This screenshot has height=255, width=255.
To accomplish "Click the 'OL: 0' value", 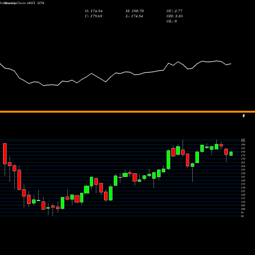I will pyautogui.click(x=172, y=21).
